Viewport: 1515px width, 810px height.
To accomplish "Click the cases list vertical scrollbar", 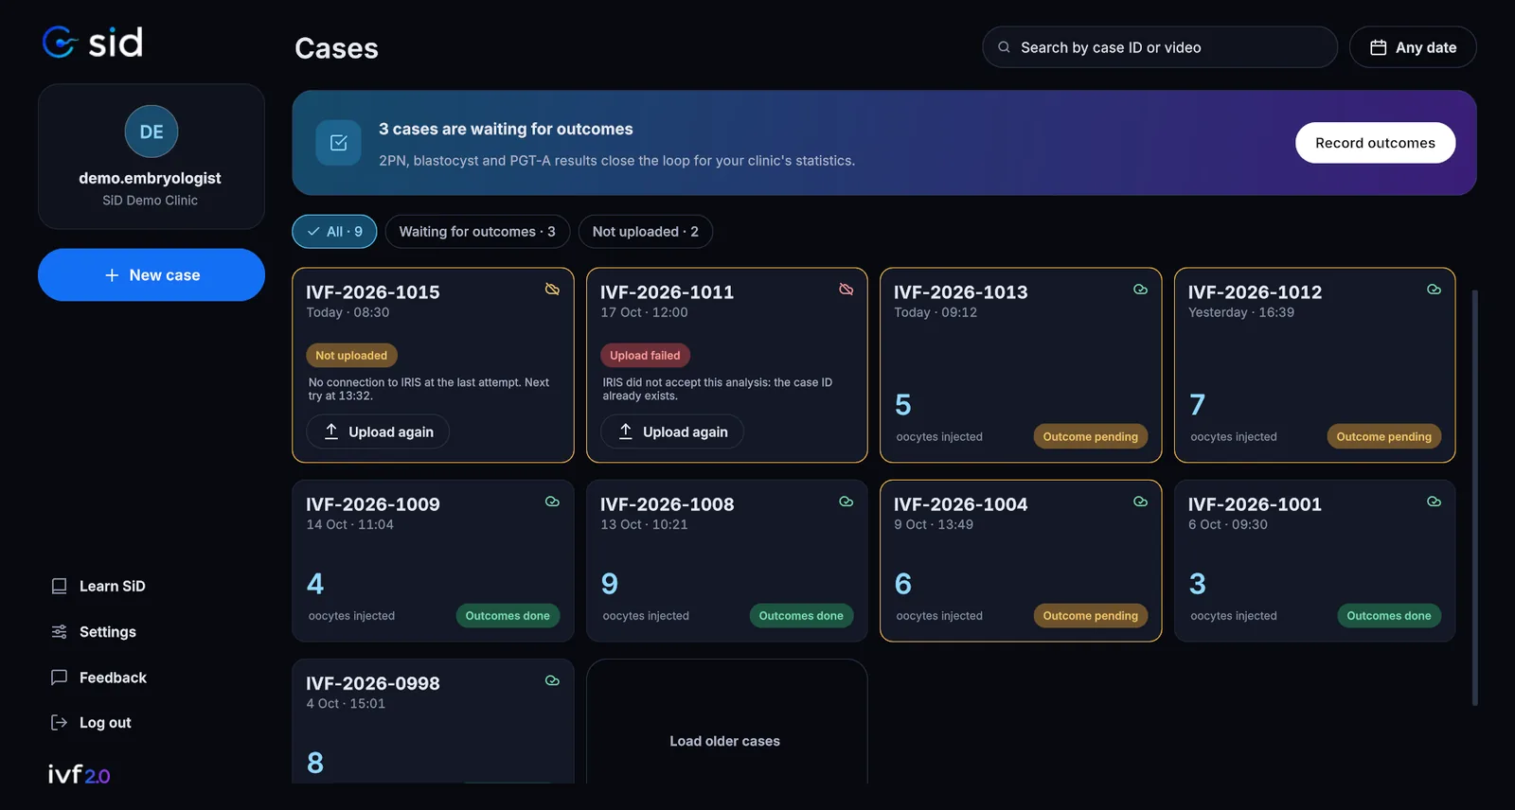I will point(1474,498).
